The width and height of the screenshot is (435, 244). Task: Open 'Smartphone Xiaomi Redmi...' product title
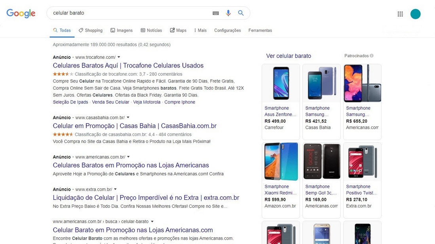click(281, 190)
